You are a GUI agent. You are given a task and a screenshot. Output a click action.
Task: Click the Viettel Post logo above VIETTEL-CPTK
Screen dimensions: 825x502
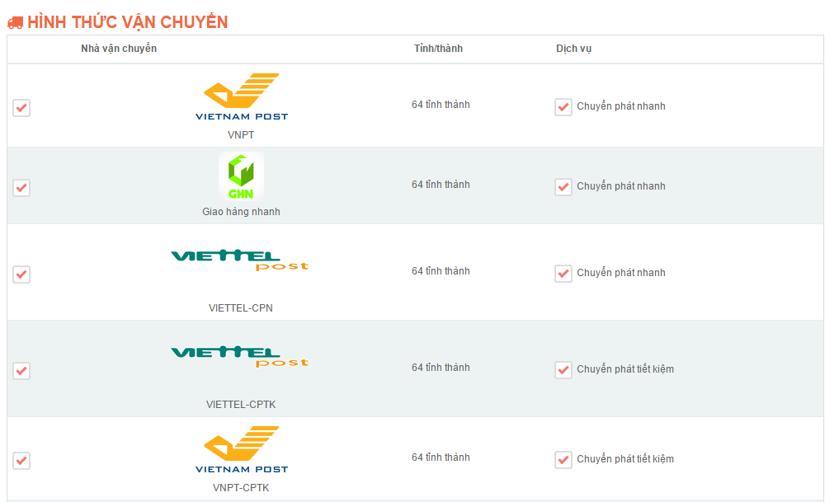240,356
